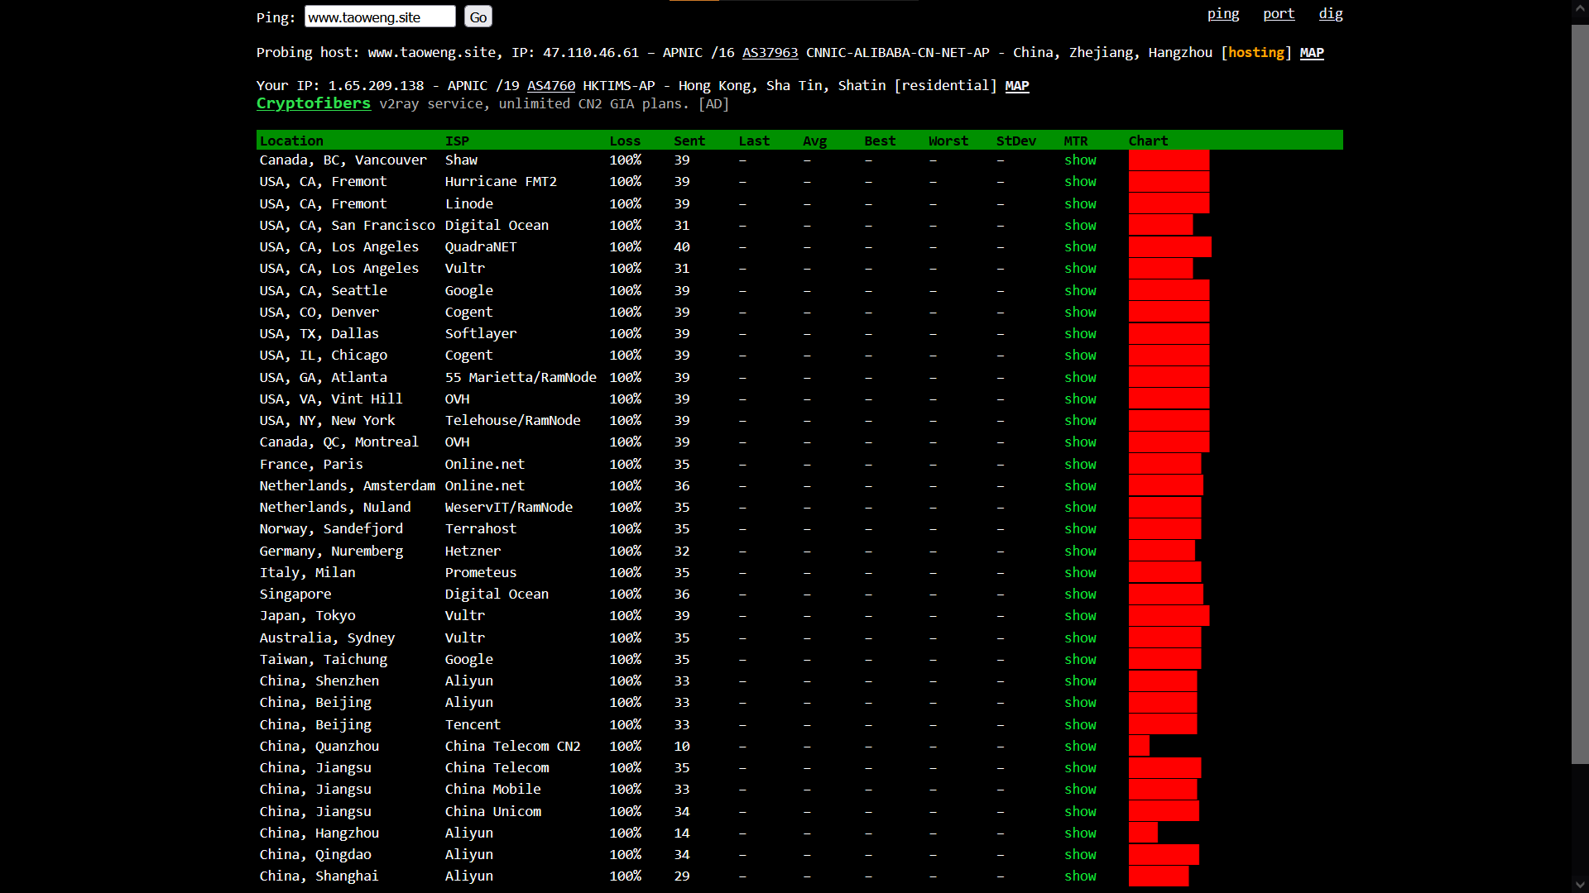Switch to the port tool link
Screen dimensions: 1589x893
pyautogui.click(x=1278, y=14)
